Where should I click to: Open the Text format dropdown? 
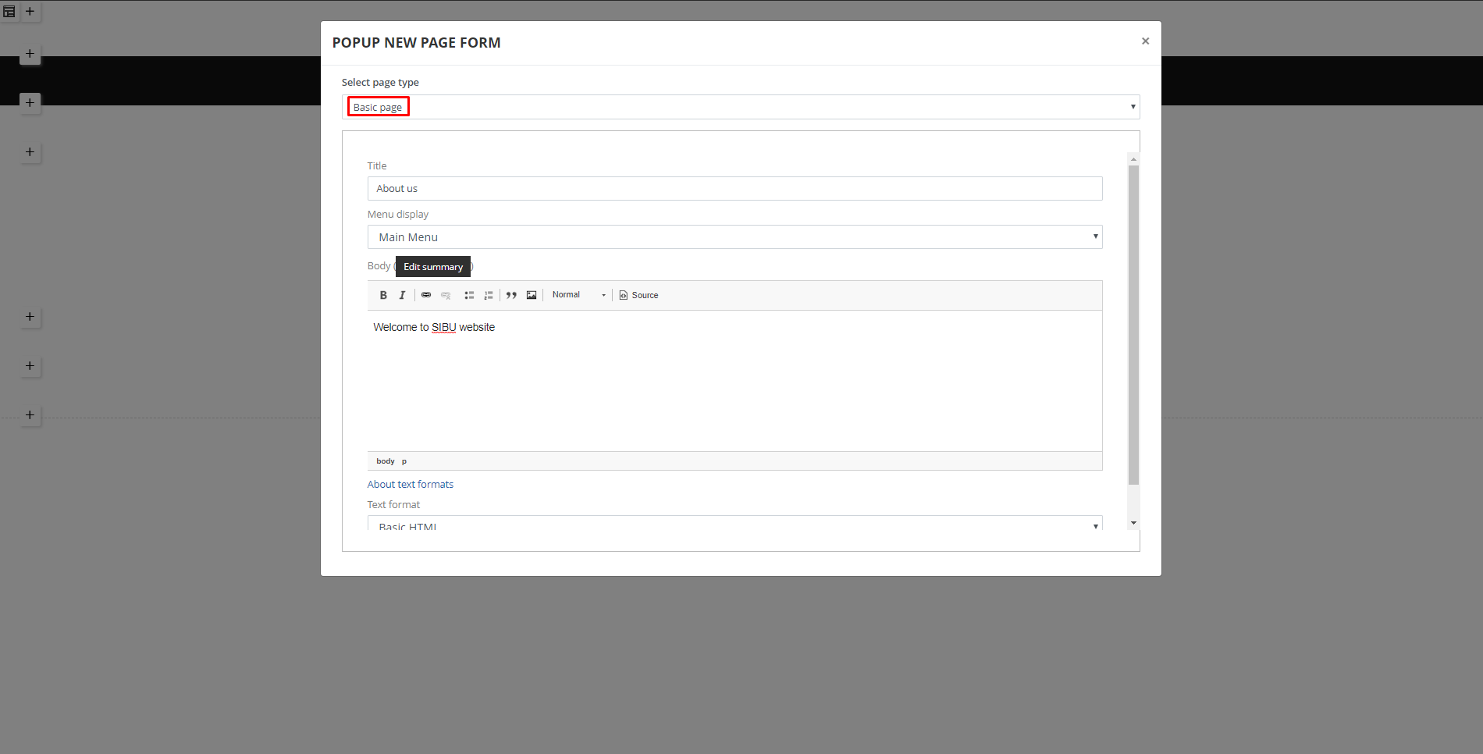click(734, 524)
